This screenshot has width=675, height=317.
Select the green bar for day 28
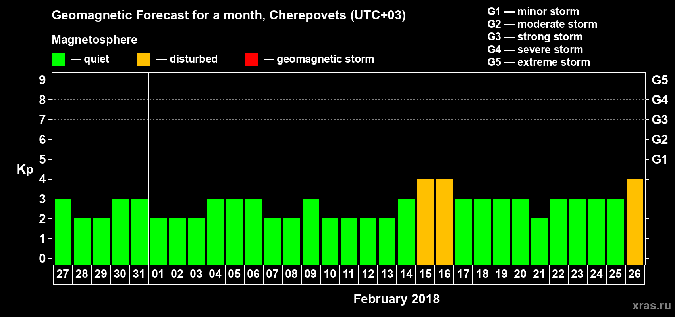click(82, 241)
